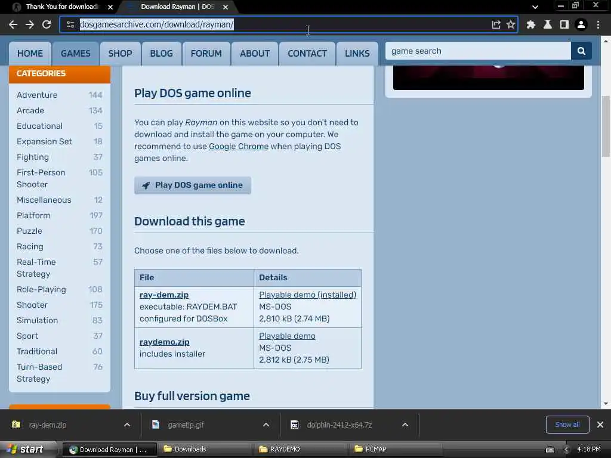This screenshot has height=458, width=611.
Task: Expand options for dolphin-2412-x64.7z download
Action: click(405, 425)
